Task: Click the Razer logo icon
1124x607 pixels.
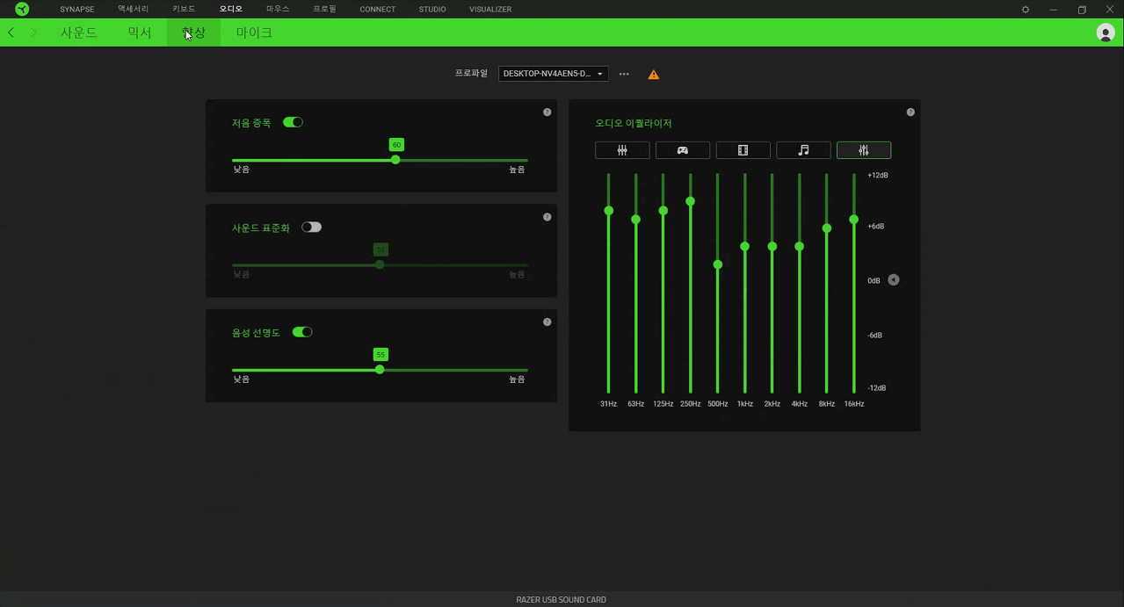Action: click(x=22, y=9)
